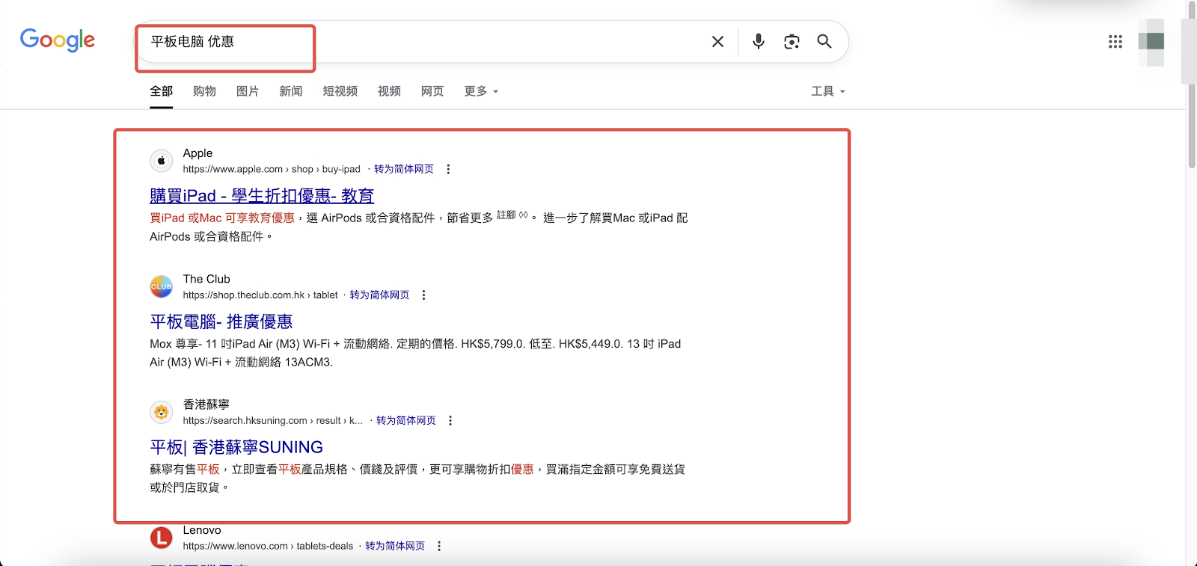Clear the search box with the X icon

(717, 42)
